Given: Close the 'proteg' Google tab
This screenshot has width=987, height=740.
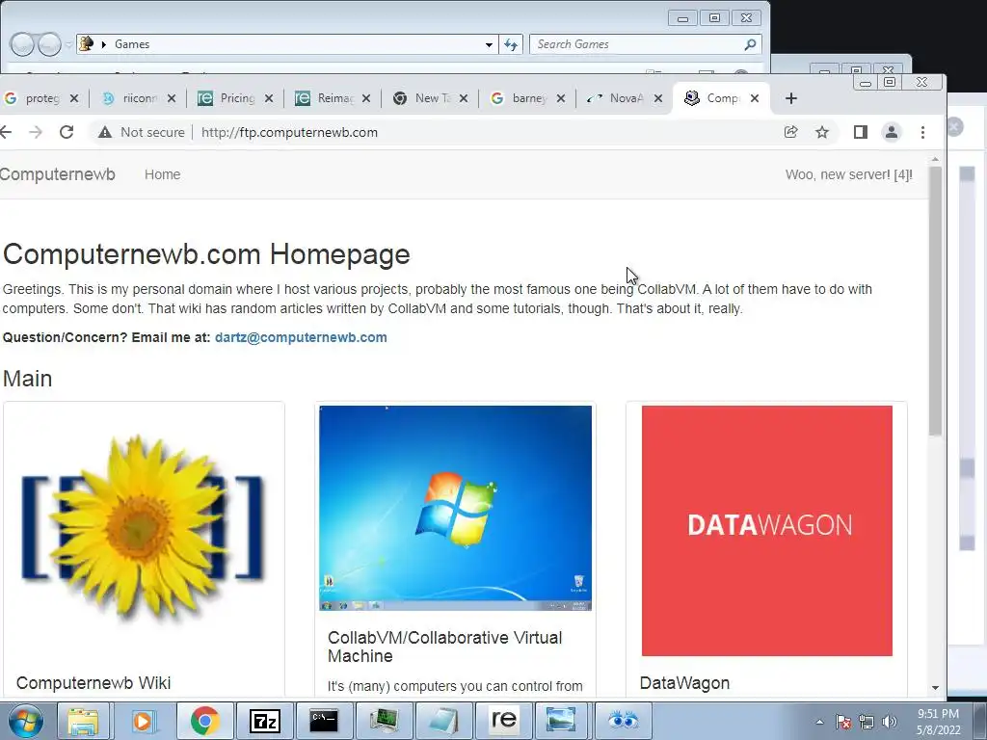Looking at the screenshot, I should click(74, 98).
